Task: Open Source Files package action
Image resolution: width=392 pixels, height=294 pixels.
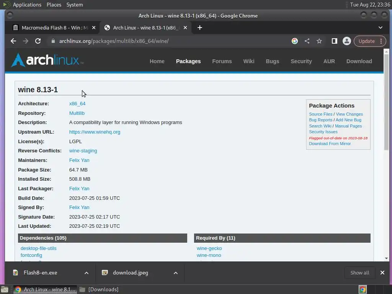Action: click(320, 114)
